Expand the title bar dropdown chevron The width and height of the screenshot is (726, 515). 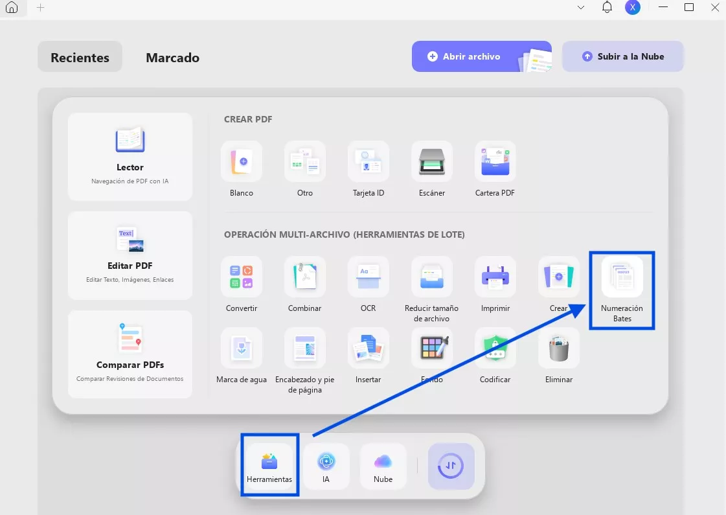(581, 7)
